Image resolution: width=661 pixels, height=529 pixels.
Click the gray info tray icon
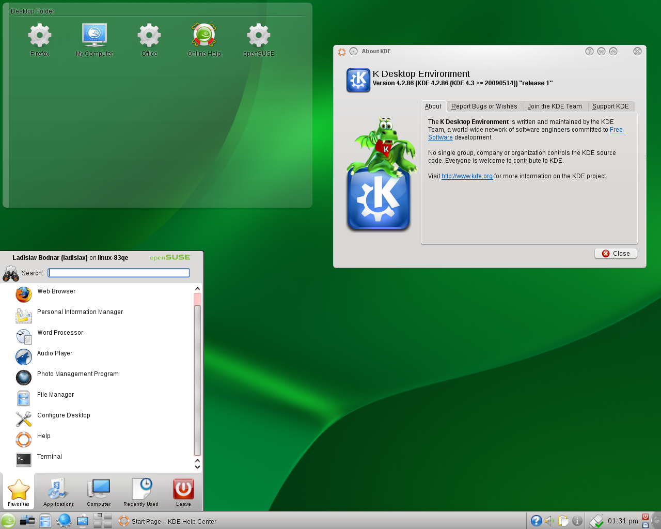577,521
